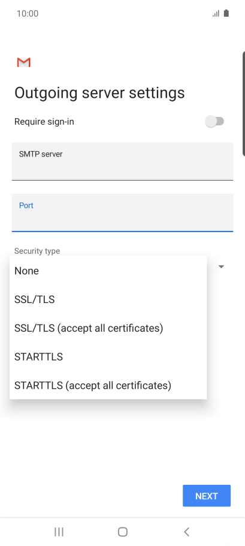The width and height of the screenshot is (245, 546).
Task: Toggle the Require sign-in switch
Action: pyautogui.click(x=214, y=122)
